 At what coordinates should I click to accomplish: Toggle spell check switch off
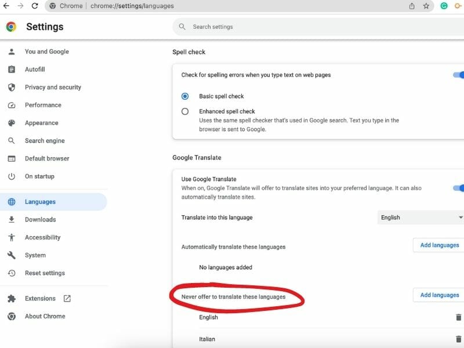pyautogui.click(x=458, y=75)
